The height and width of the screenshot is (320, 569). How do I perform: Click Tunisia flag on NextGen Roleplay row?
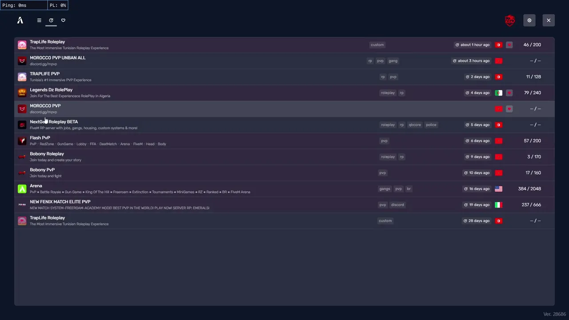click(499, 125)
